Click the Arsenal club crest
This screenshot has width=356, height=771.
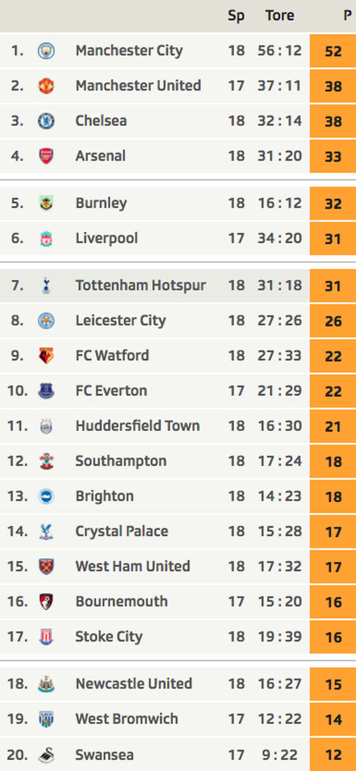[46, 156]
